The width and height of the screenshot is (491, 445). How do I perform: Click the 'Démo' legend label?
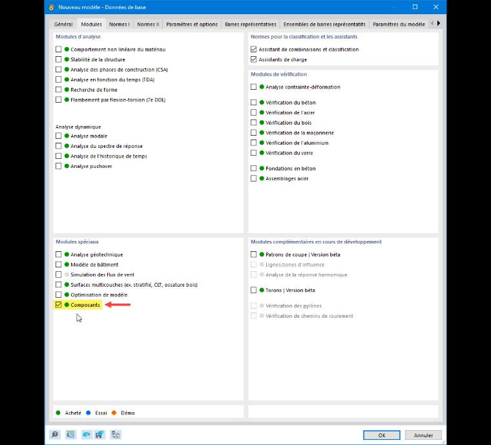pyautogui.click(x=128, y=413)
